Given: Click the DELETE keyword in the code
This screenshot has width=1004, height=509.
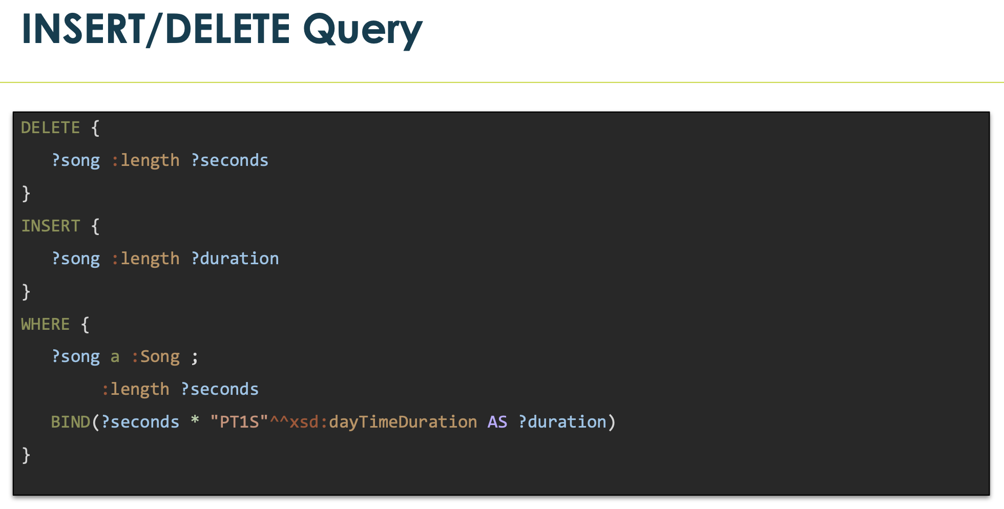Looking at the screenshot, I should (x=50, y=128).
